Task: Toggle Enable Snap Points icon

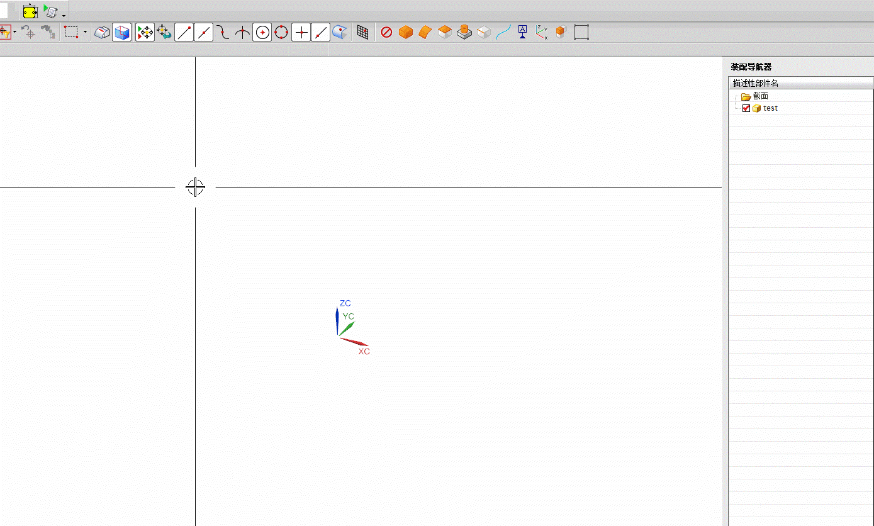Action: (145, 32)
